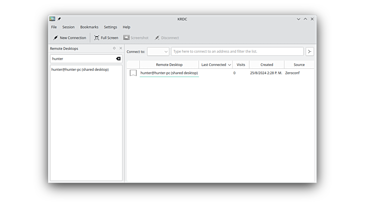Toggle Full Screen mode

(x=97, y=38)
